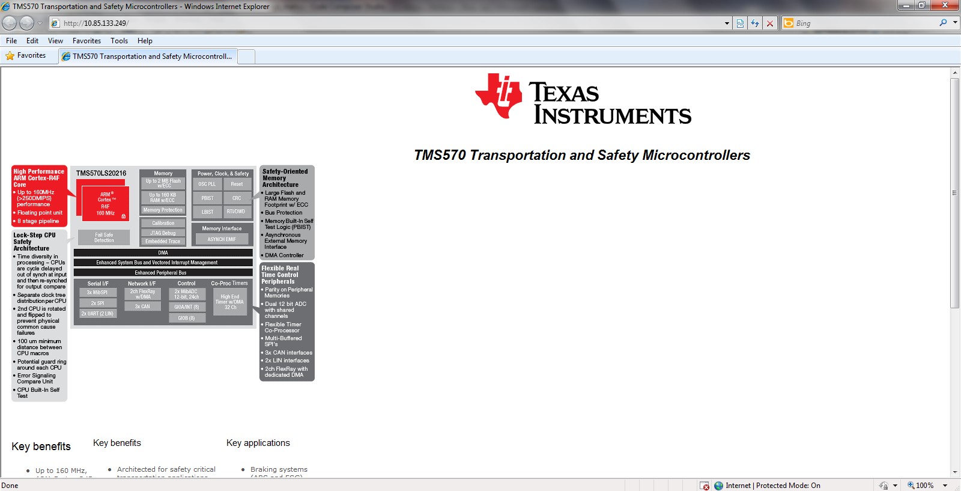
Task: Click the Internet zone globe icon
Action: point(718,486)
